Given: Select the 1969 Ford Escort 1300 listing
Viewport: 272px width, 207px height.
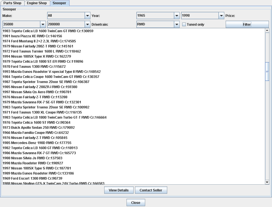Looking at the screenshot, I should point(134,178).
